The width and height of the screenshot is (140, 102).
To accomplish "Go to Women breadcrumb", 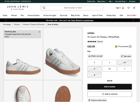I will pyautogui.click(x=17, y=24).
